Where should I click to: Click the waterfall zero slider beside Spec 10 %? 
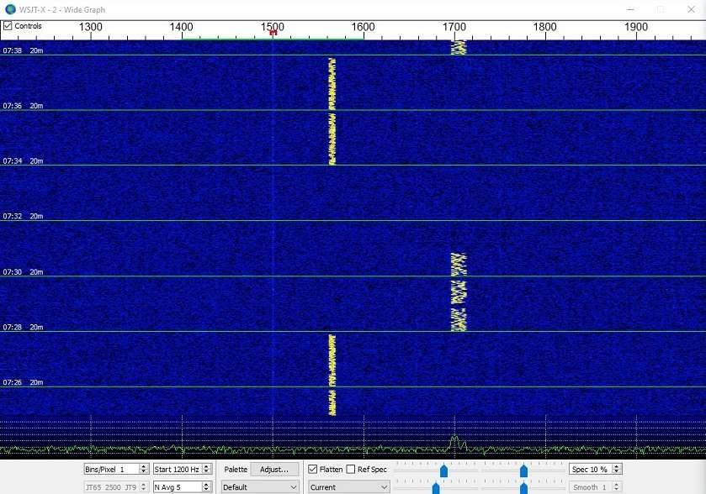click(x=523, y=470)
